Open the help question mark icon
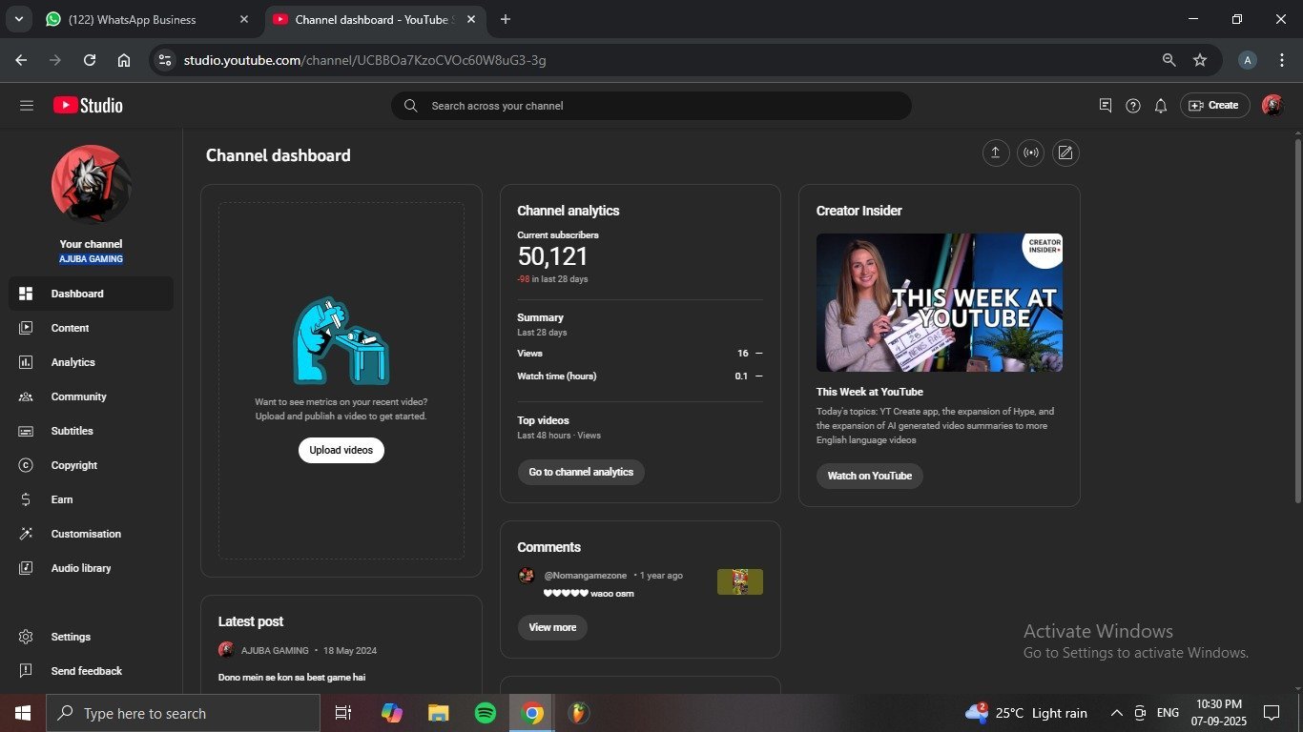 pos(1132,106)
